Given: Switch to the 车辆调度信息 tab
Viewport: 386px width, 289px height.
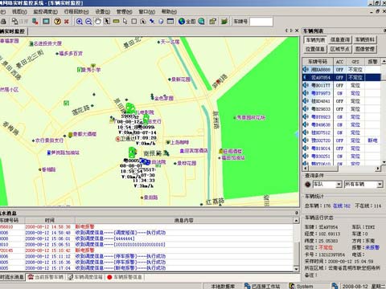Looking at the screenshot, I should (x=85, y=277).
